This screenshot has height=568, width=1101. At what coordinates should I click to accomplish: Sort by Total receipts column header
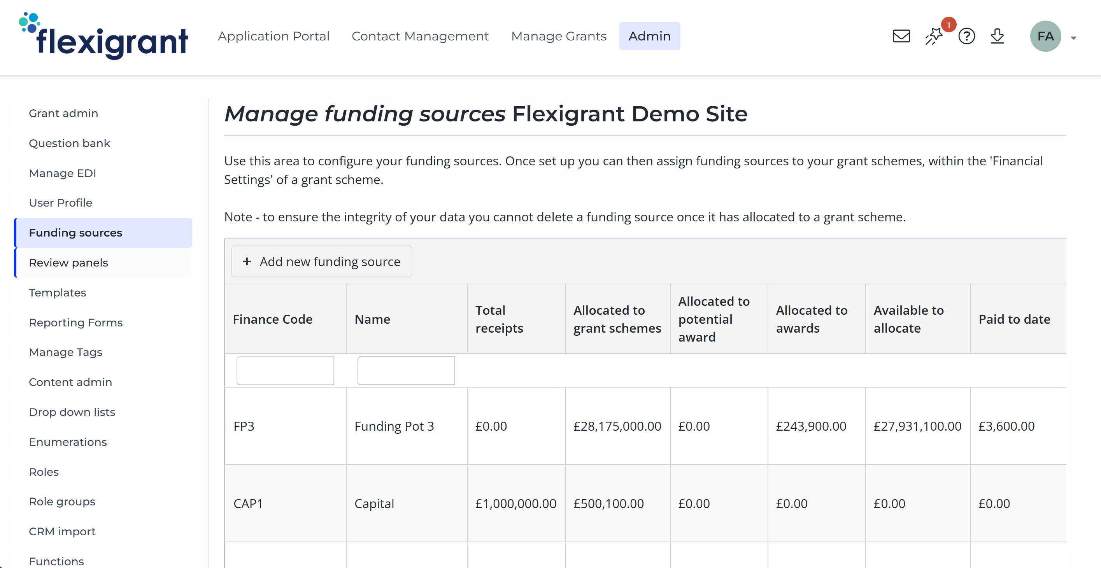point(499,319)
